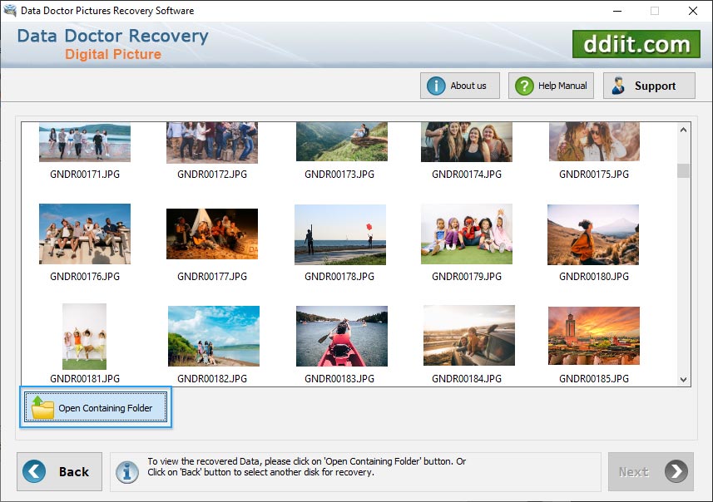Viewport: 713px width, 502px height.
Task: Click the application icon in title bar
Action: click(10, 11)
